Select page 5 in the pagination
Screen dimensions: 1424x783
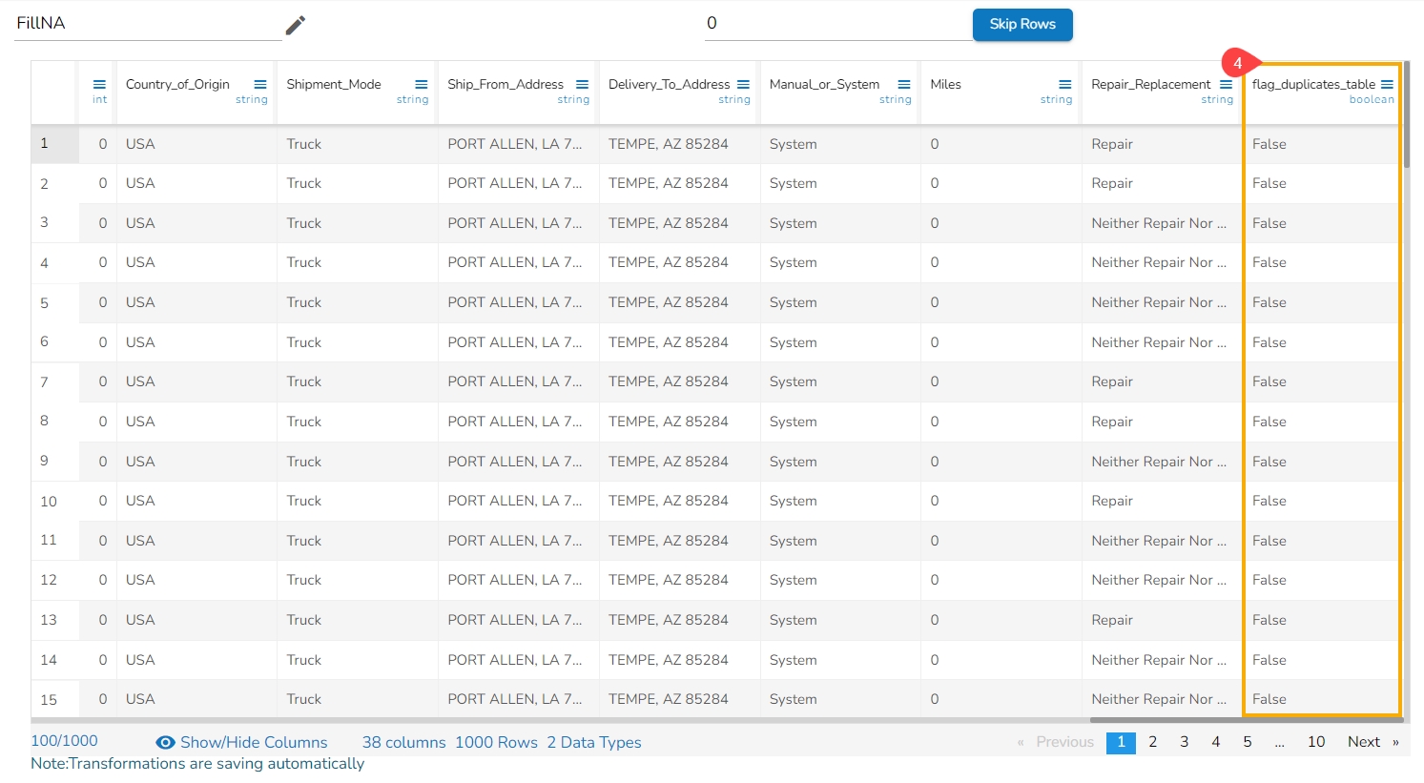click(1247, 742)
